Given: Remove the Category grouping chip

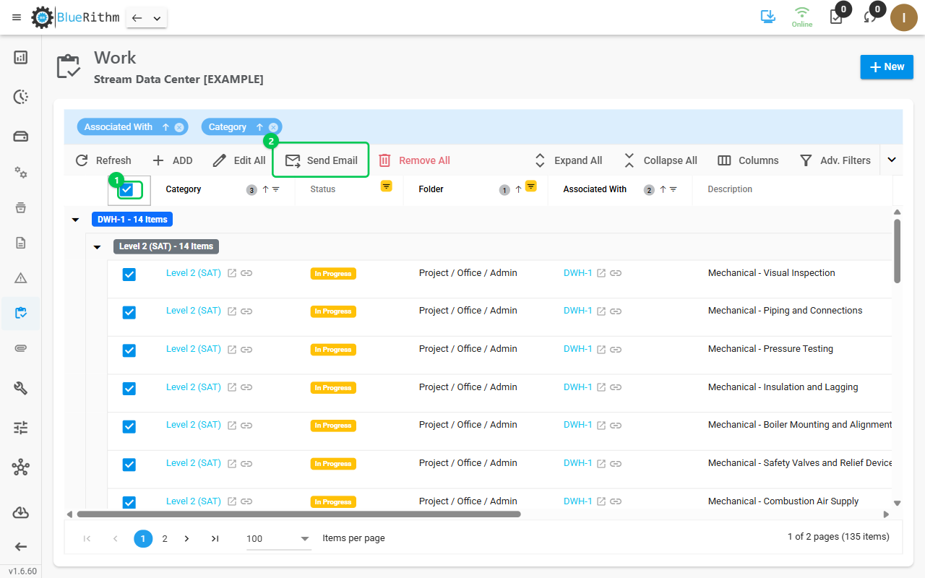Looking at the screenshot, I should coord(273,127).
